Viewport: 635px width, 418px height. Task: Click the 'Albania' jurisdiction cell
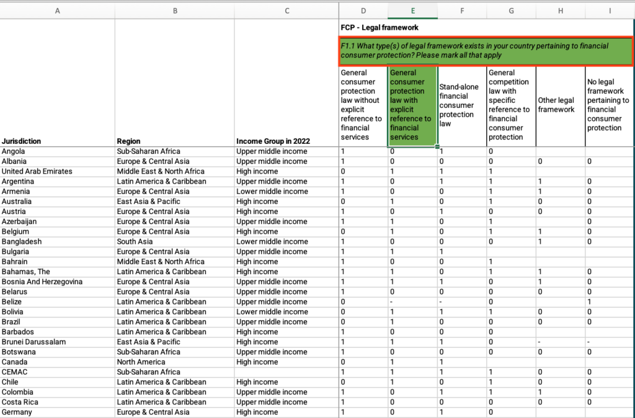[58, 161]
